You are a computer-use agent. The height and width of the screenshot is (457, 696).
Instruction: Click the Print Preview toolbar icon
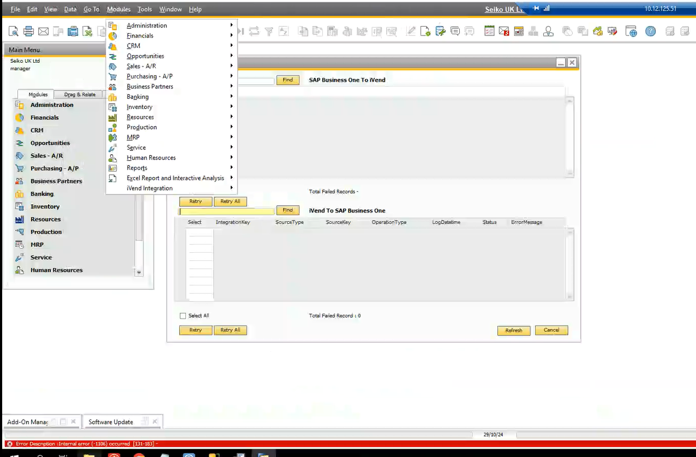(x=14, y=32)
